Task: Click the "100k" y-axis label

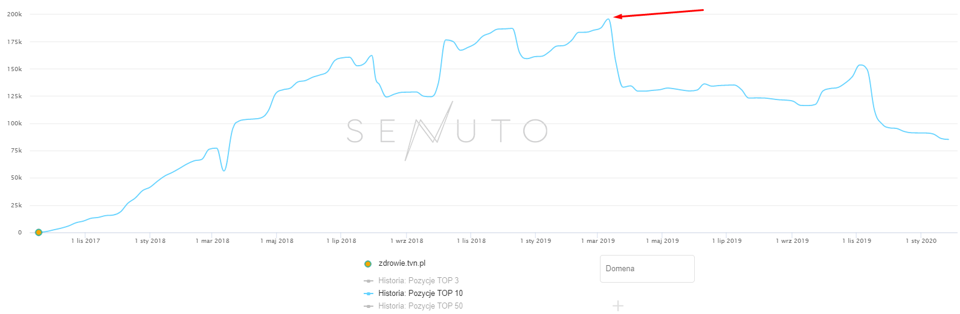Action: [14, 124]
